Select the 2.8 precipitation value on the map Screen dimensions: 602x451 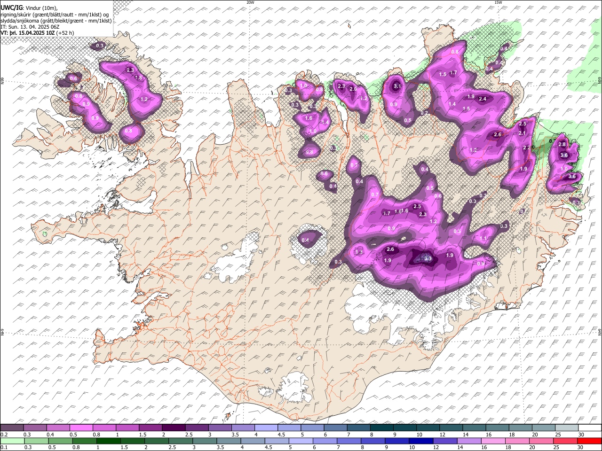(562, 144)
